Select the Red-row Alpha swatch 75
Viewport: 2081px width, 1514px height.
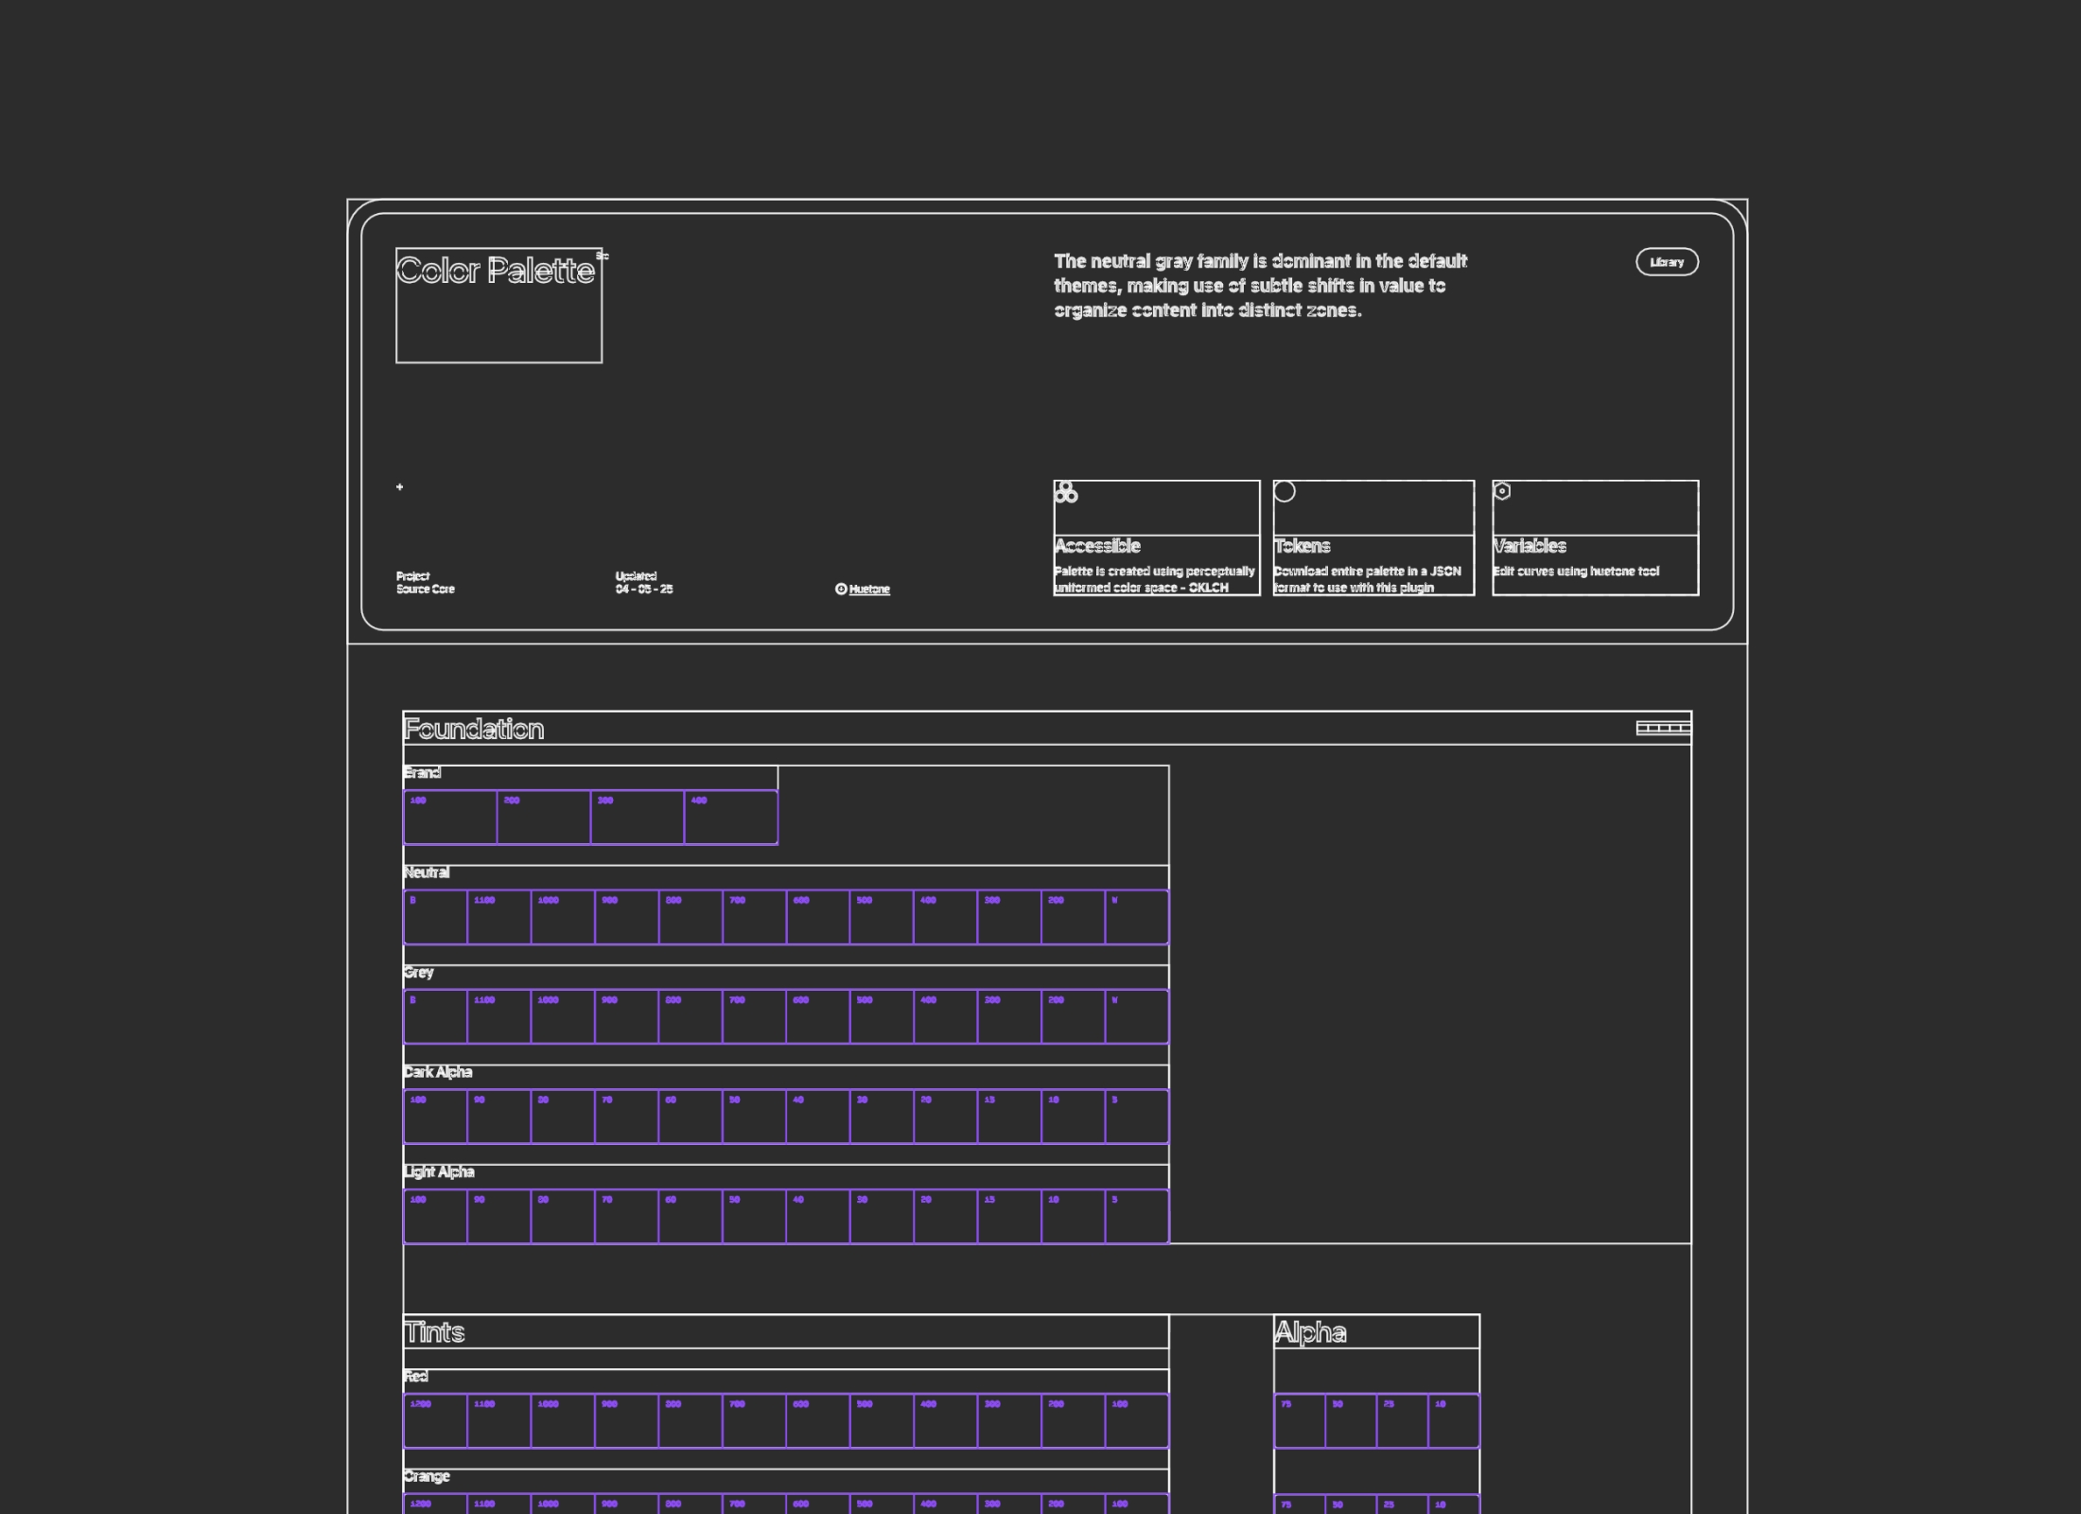pos(1300,1421)
